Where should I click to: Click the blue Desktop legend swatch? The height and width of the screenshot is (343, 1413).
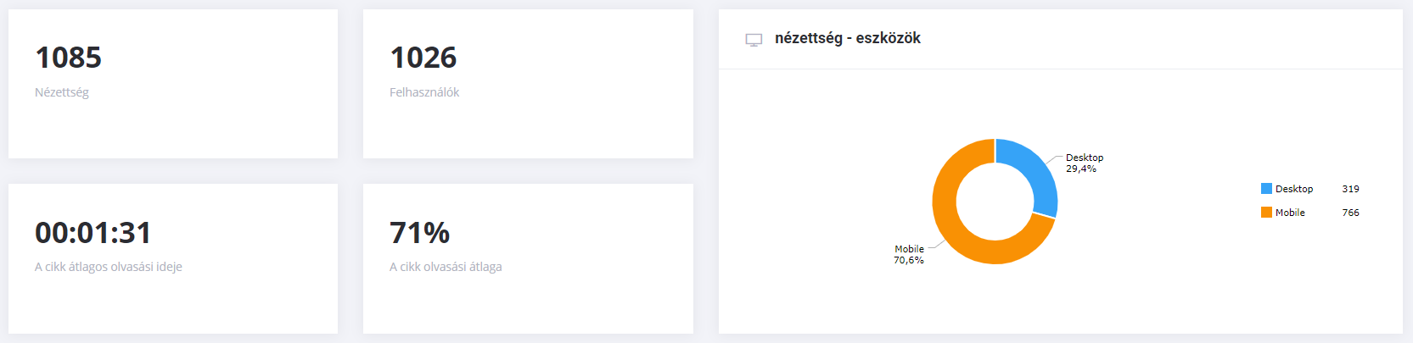[x=1266, y=189]
